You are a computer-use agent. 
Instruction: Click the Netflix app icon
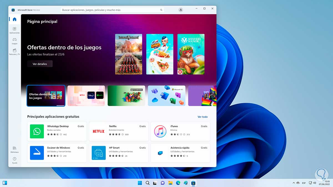99,131
